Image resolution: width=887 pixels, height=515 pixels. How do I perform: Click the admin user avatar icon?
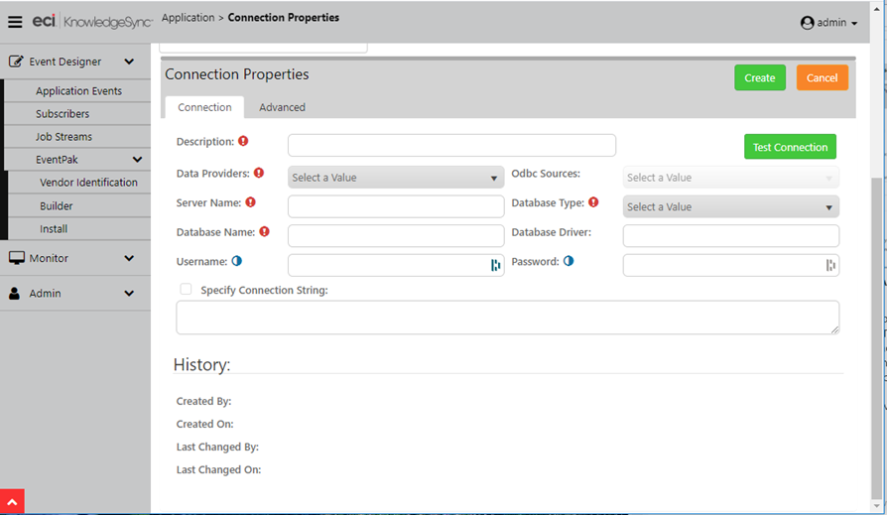click(808, 23)
